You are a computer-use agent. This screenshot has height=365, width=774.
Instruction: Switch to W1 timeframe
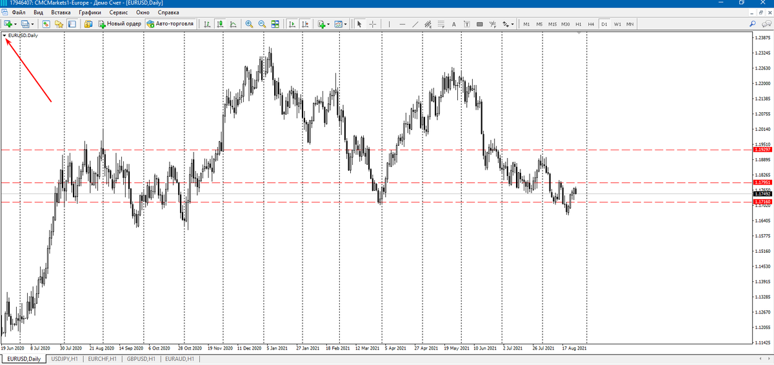(x=617, y=24)
